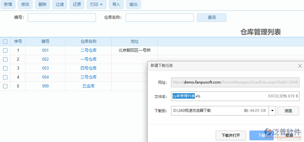Click the 删除 toolbar button
Viewport: 304px width, 142px height.
click(42, 5)
